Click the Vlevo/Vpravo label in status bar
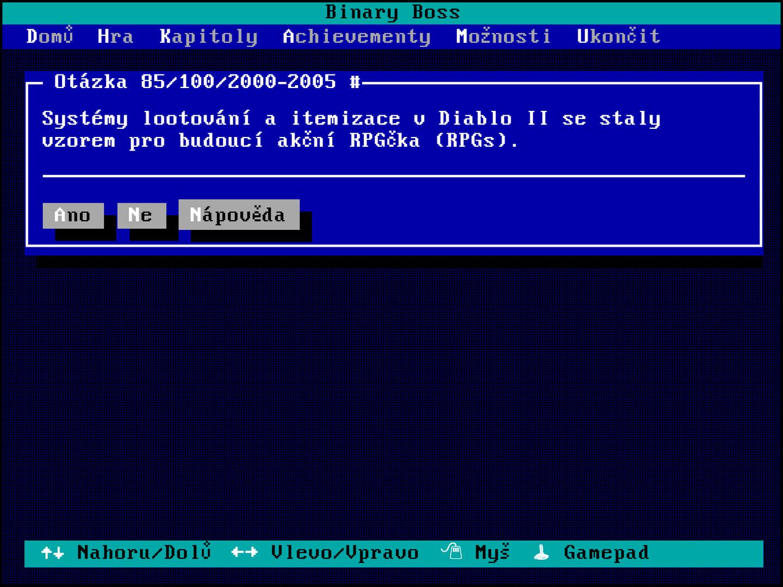The image size is (783, 587). point(345,553)
